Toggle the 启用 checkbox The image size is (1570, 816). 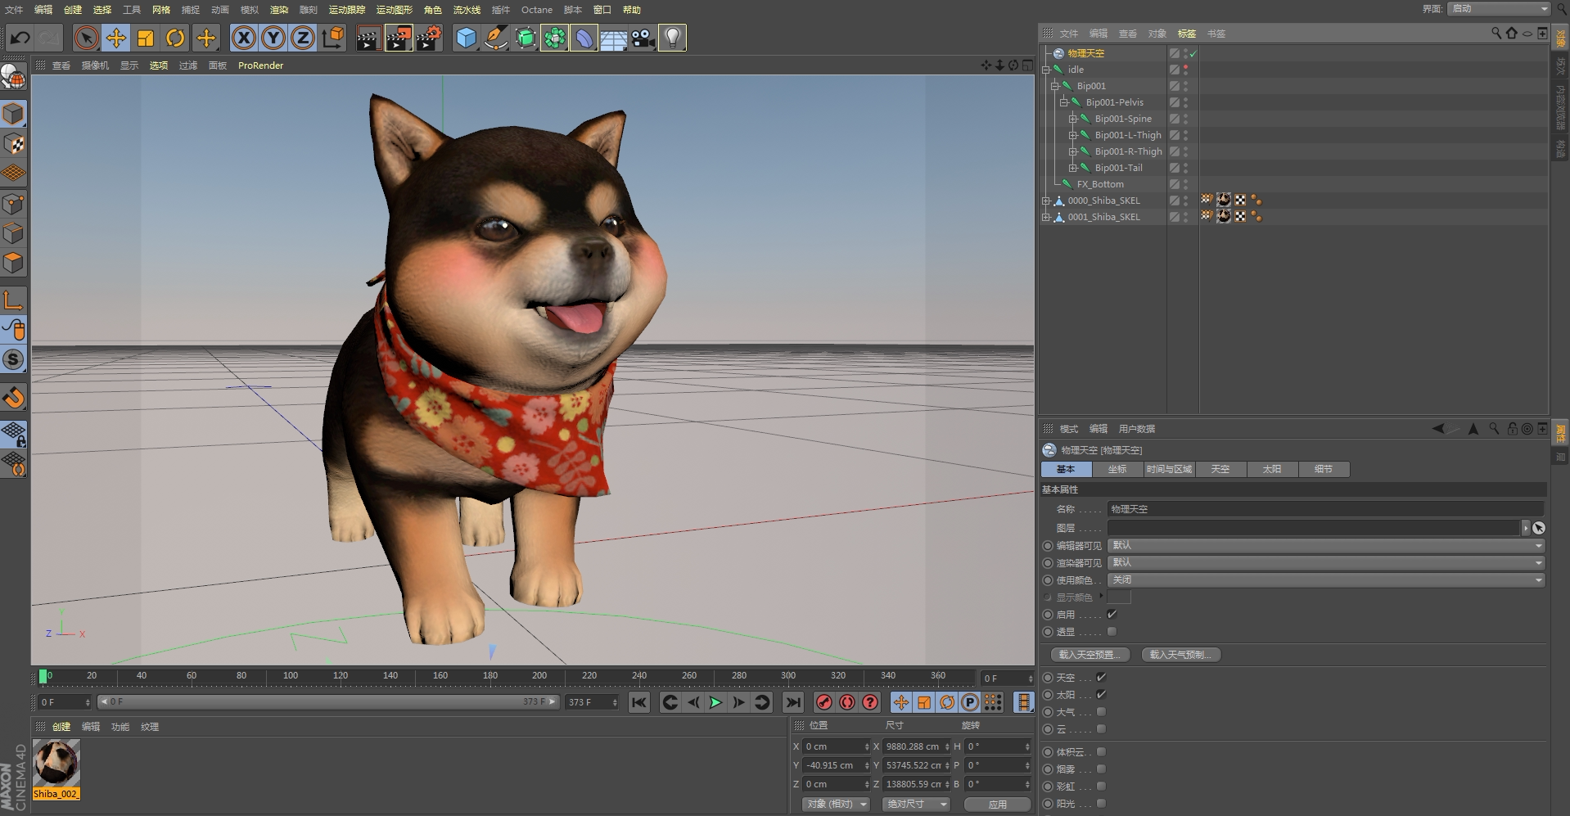click(x=1112, y=614)
